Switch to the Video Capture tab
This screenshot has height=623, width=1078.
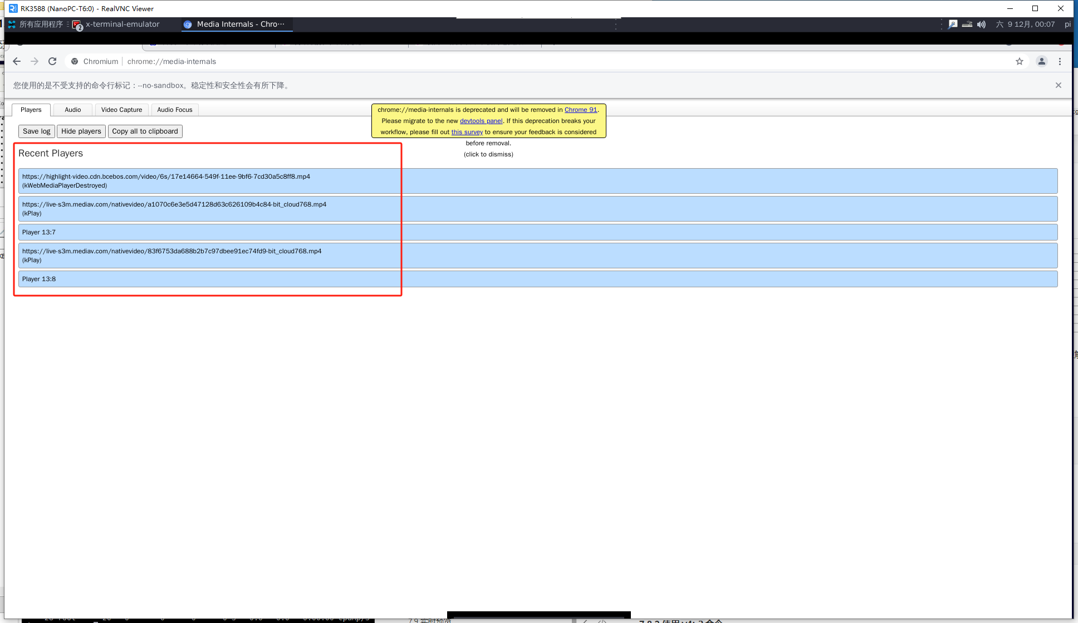coord(121,110)
